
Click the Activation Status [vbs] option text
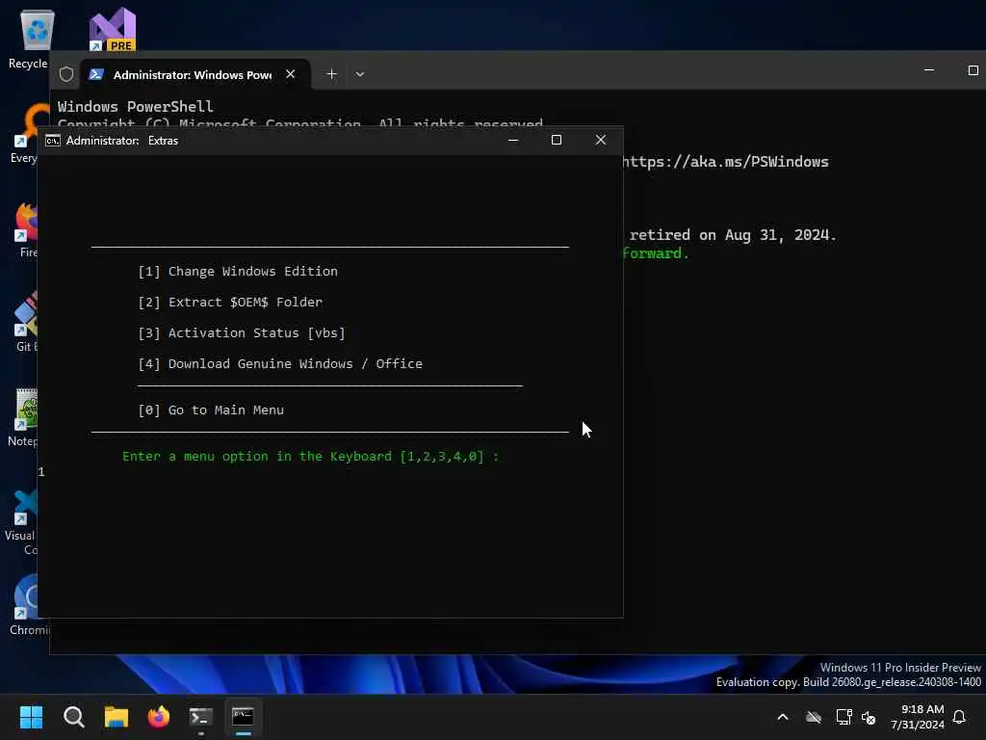point(256,332)
